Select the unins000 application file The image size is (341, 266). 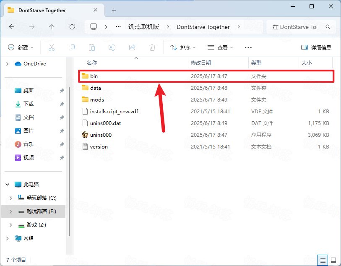[x=206, y=135]
